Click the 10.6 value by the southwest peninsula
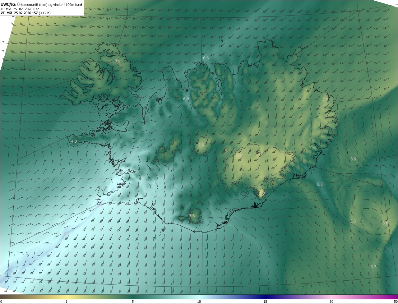Screen dimensions: 398x304 pyautogui.click(x=99, y=206)
